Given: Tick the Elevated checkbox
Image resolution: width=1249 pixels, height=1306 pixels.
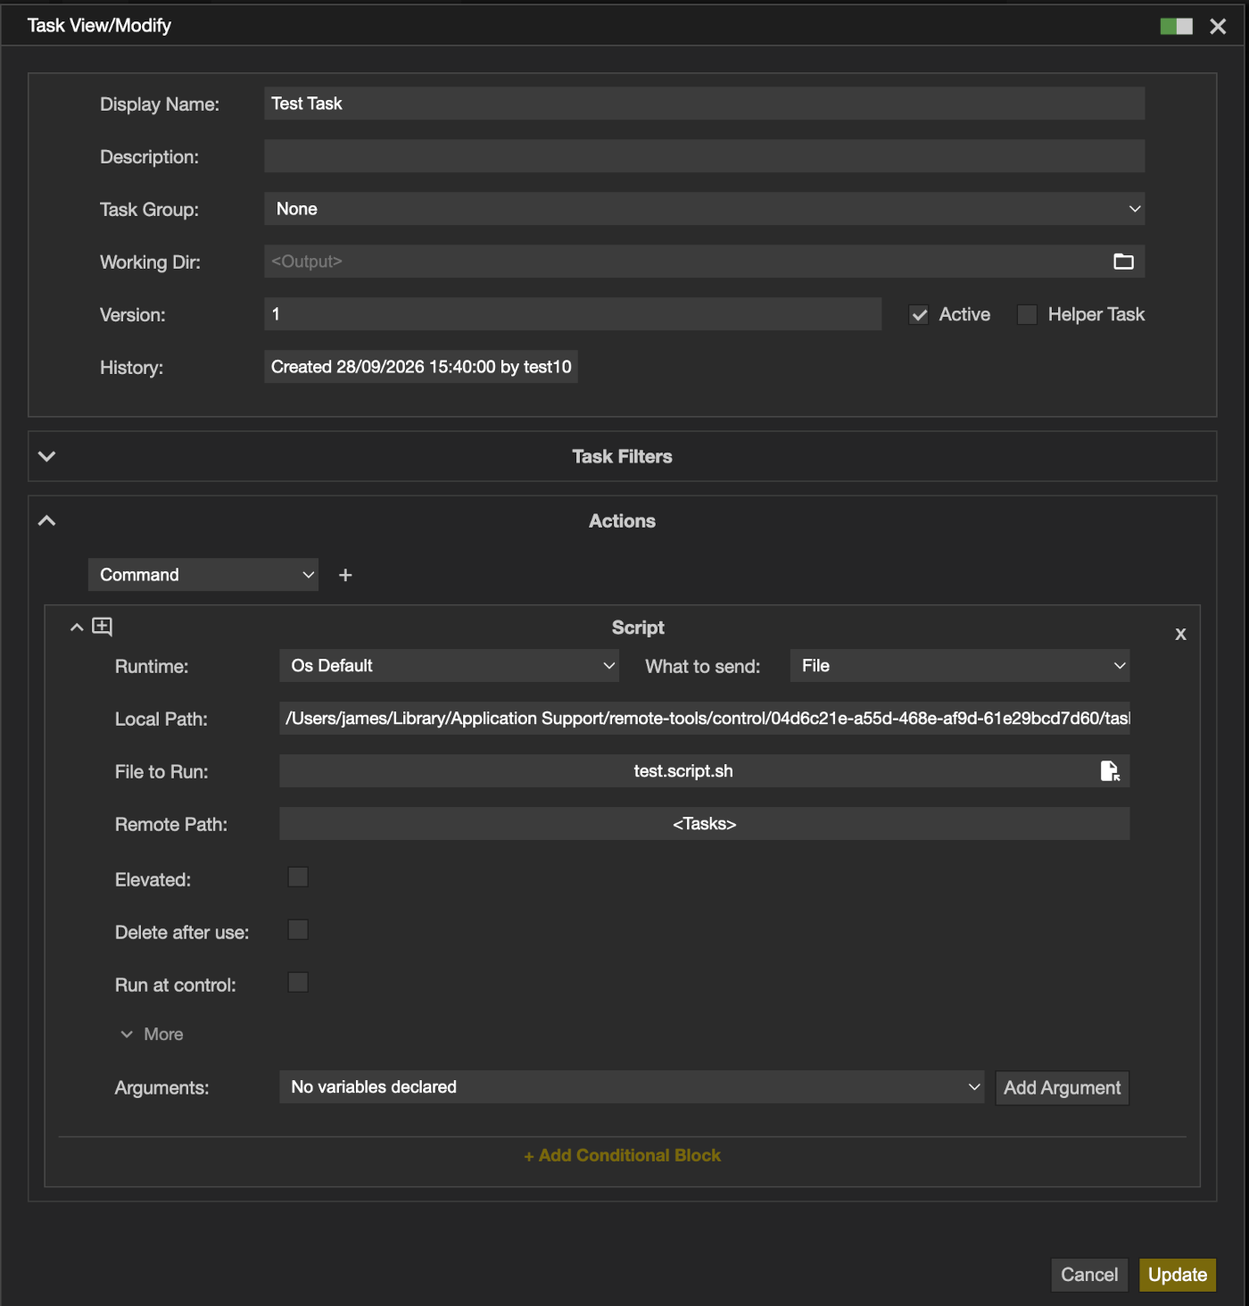Looking at the screenshot, I should click(x=298, y=878).
